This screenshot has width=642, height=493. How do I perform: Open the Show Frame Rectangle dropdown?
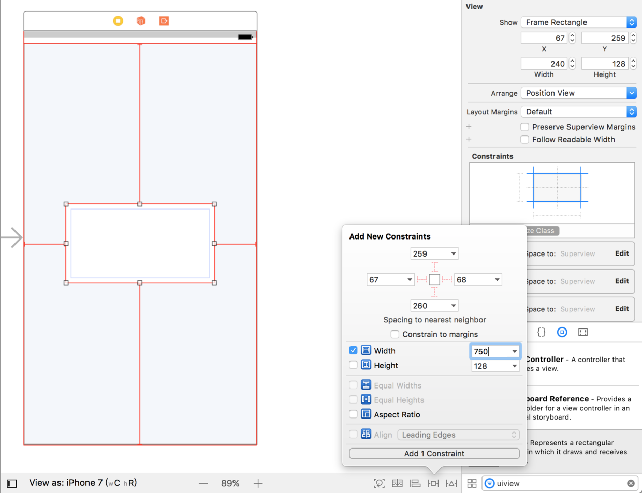[578, 22]
